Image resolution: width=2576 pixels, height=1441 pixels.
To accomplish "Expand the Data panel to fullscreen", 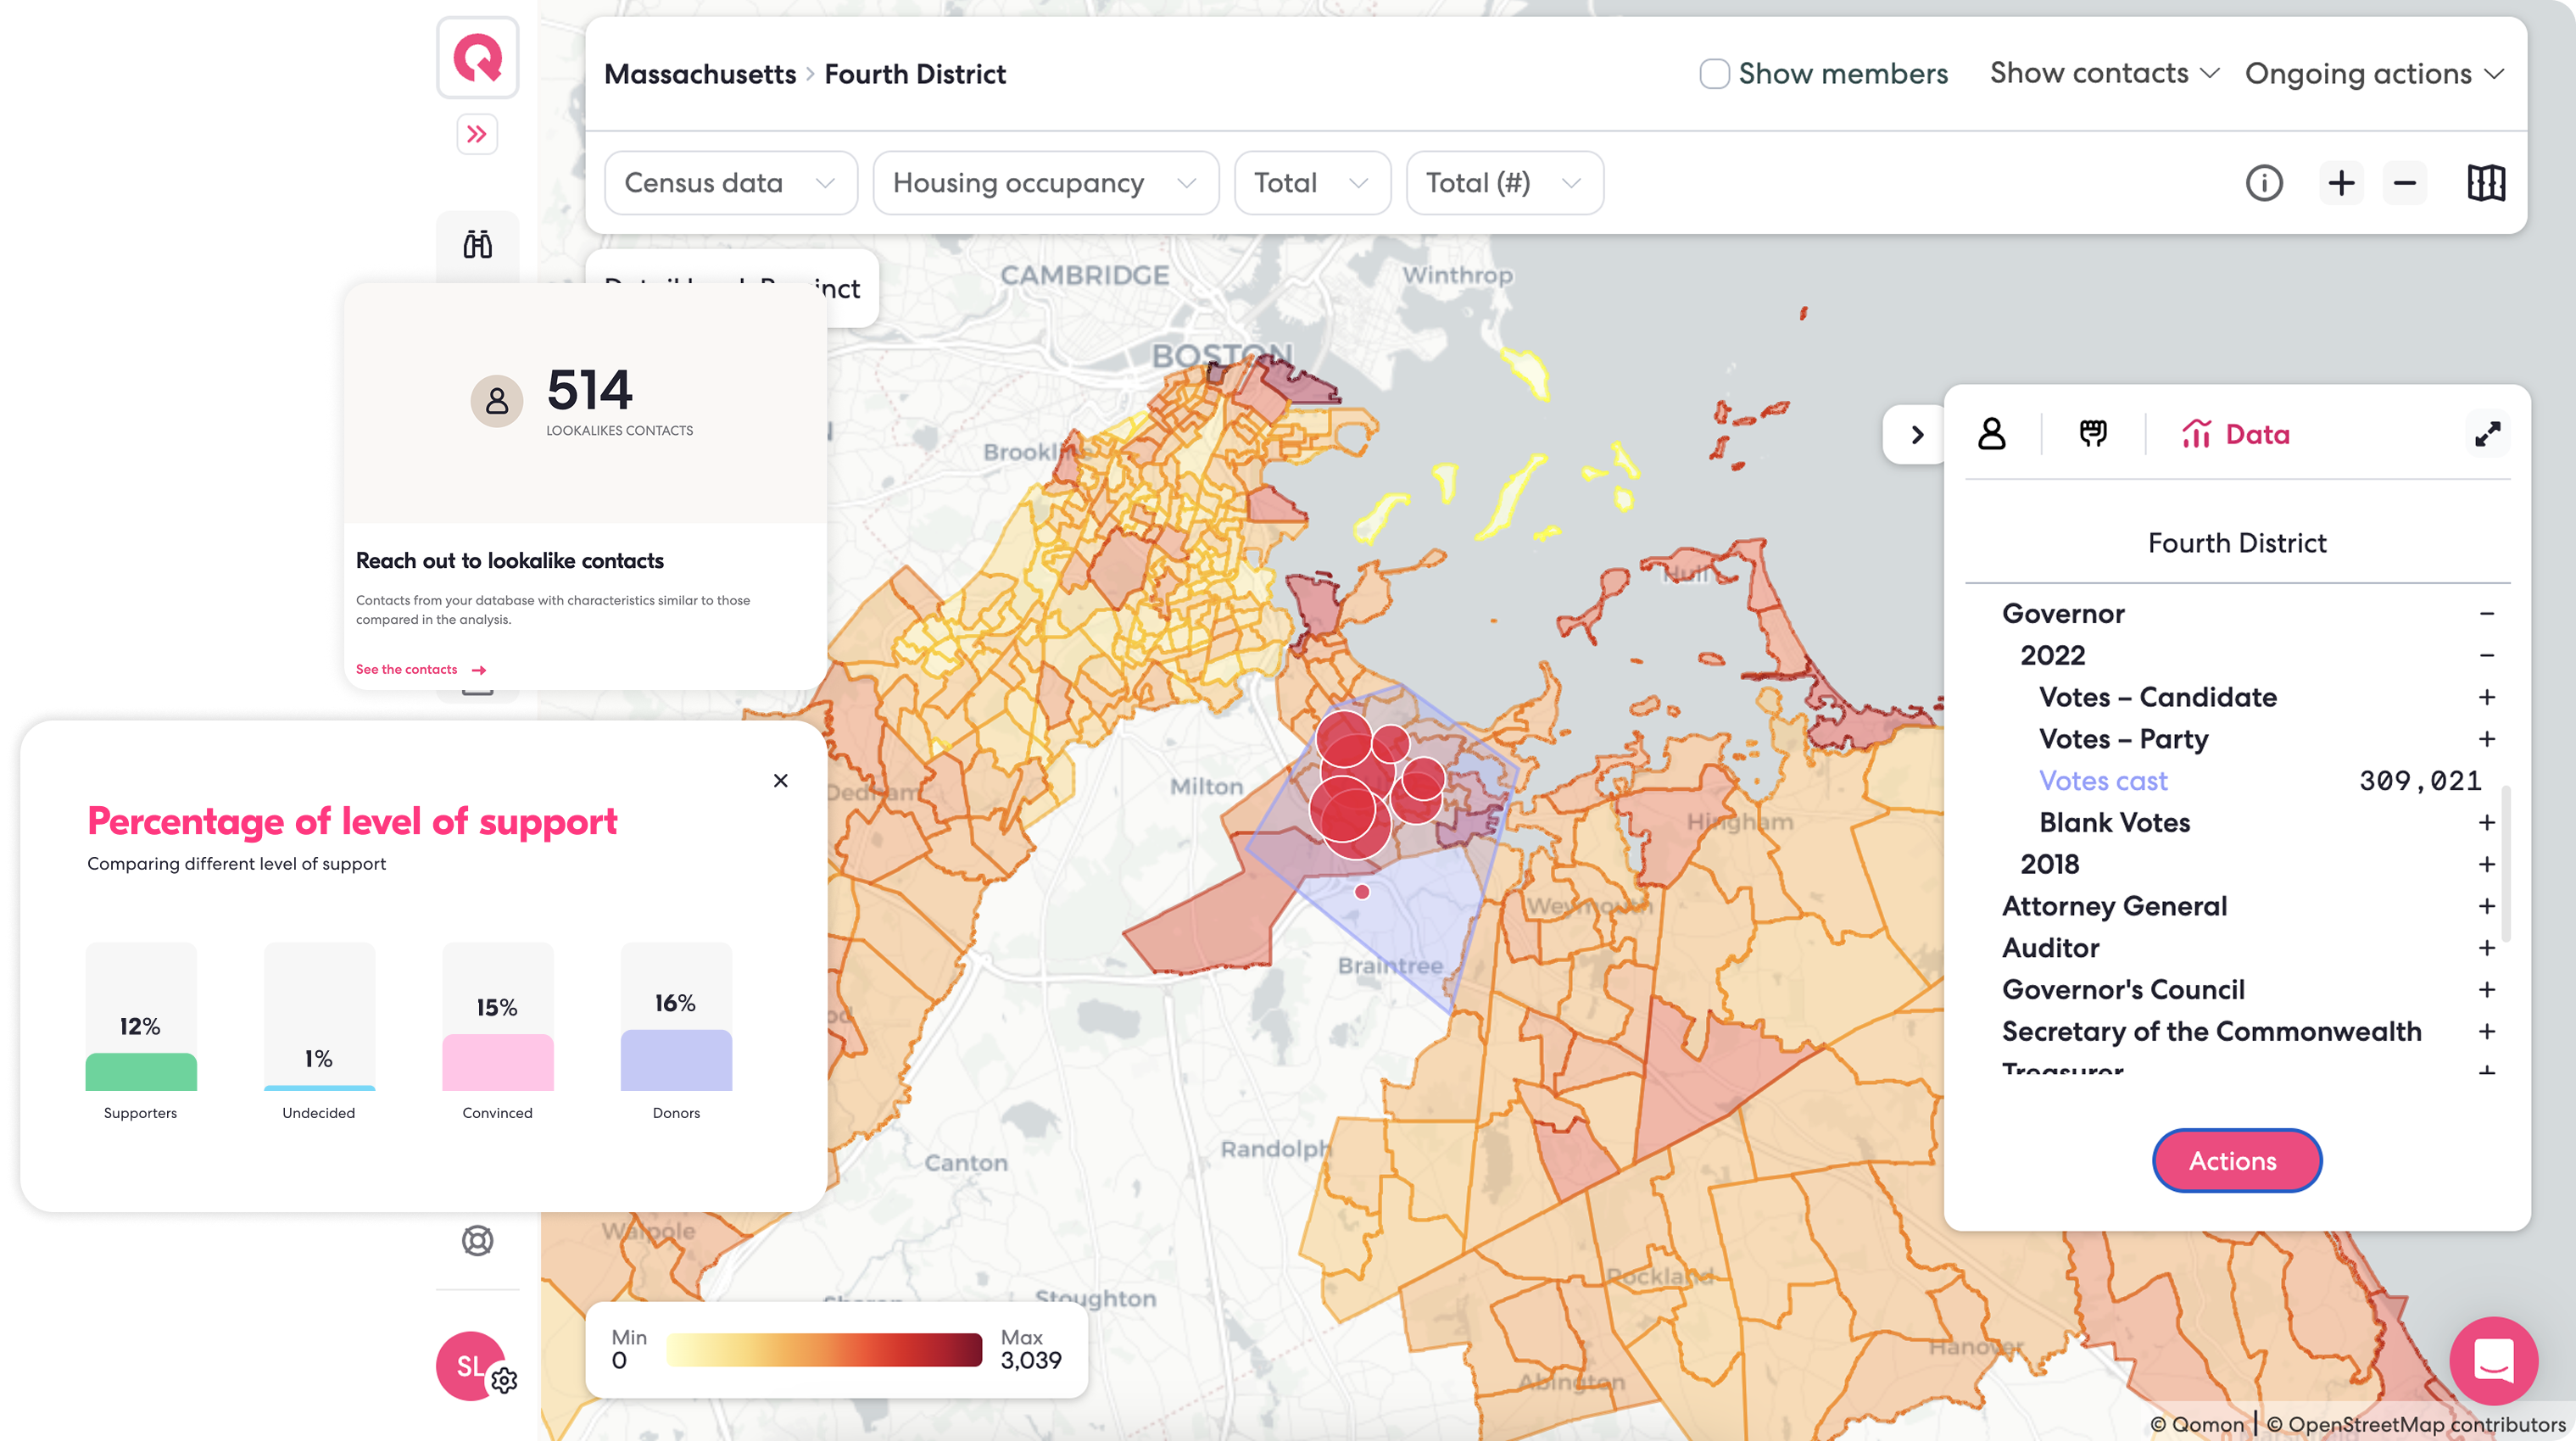I will tap(2487, 434).
